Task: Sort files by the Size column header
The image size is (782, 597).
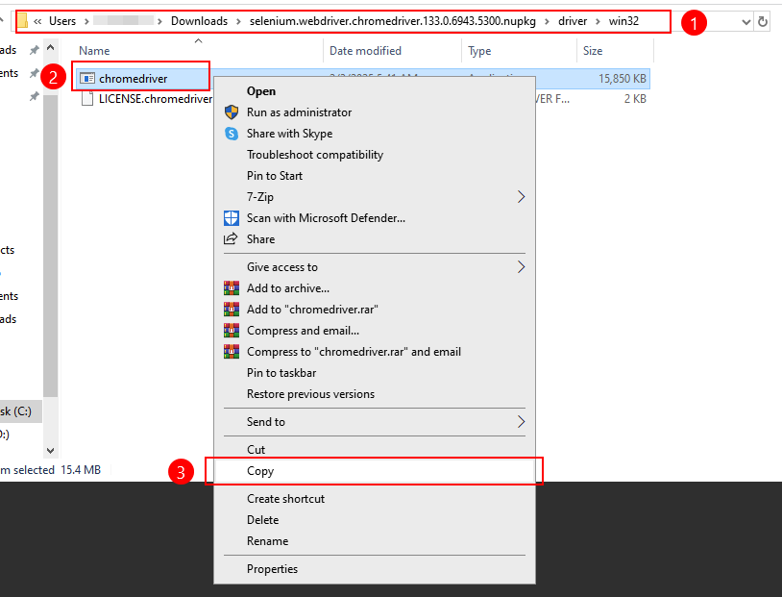Action: coord(615,50)
